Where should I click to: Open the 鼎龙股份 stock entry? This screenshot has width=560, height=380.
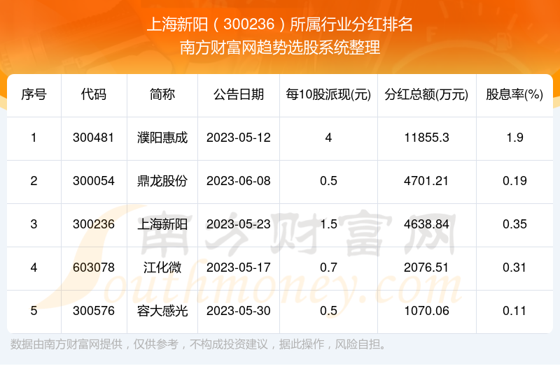(x=162, y=181)
